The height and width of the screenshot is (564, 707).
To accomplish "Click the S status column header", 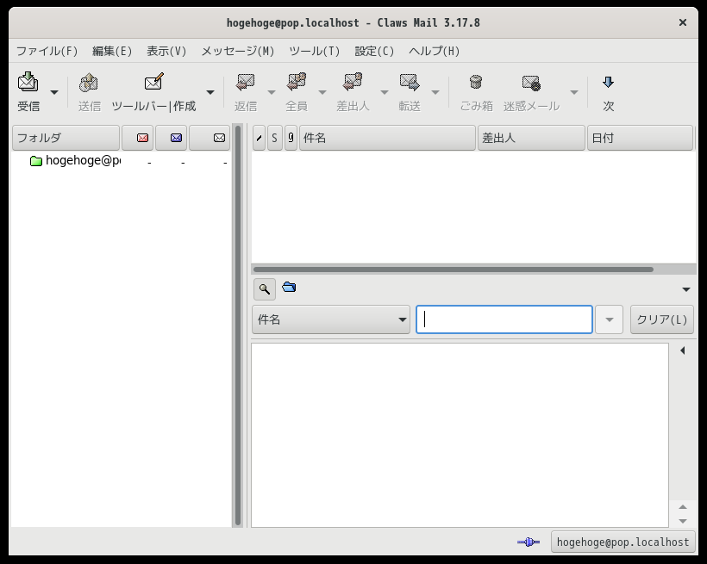I will click(x=274, y=138).
